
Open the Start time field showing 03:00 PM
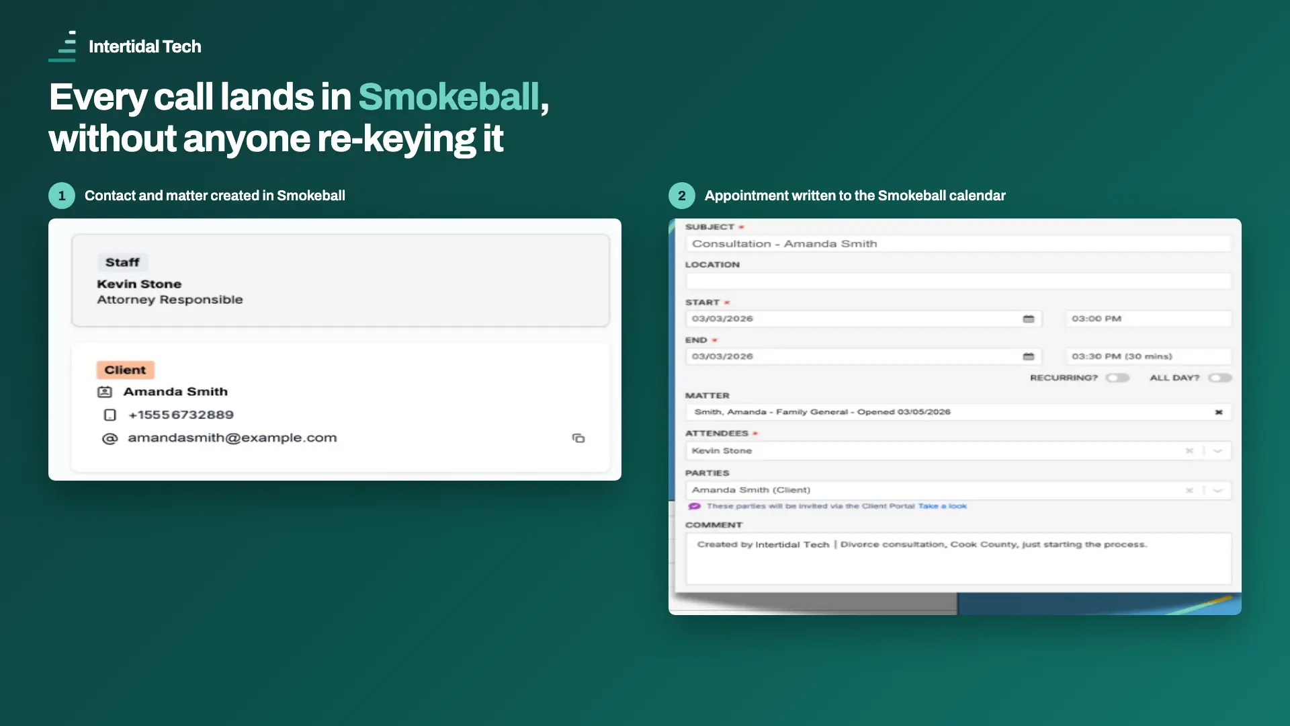[x=1149, y=319]
